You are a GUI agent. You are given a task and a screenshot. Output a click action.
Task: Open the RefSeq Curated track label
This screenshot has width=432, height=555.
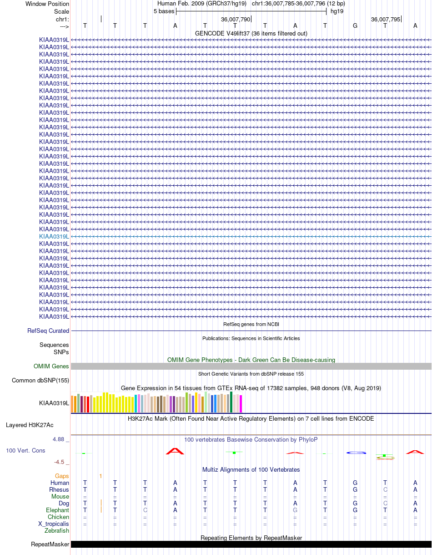[48, 331]
